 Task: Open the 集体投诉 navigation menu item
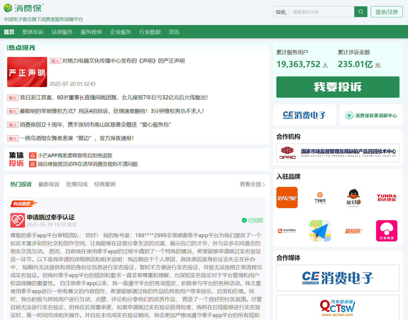[33, 32]
